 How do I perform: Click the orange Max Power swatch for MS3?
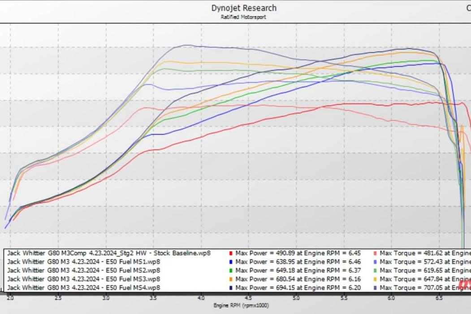231,279
